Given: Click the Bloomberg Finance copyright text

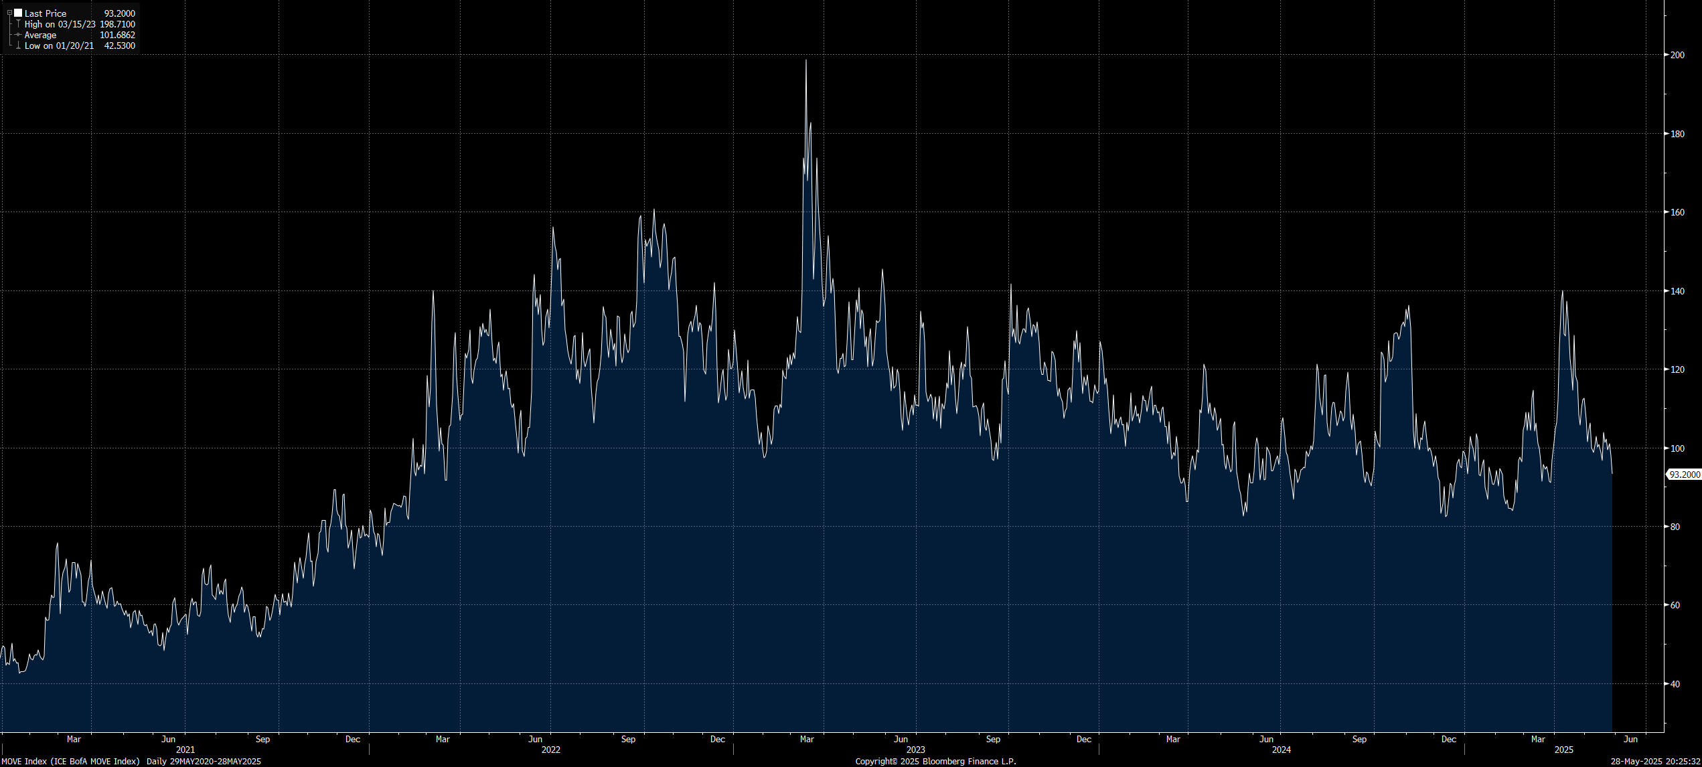Looking at the screenshot, I should (935, 761).
